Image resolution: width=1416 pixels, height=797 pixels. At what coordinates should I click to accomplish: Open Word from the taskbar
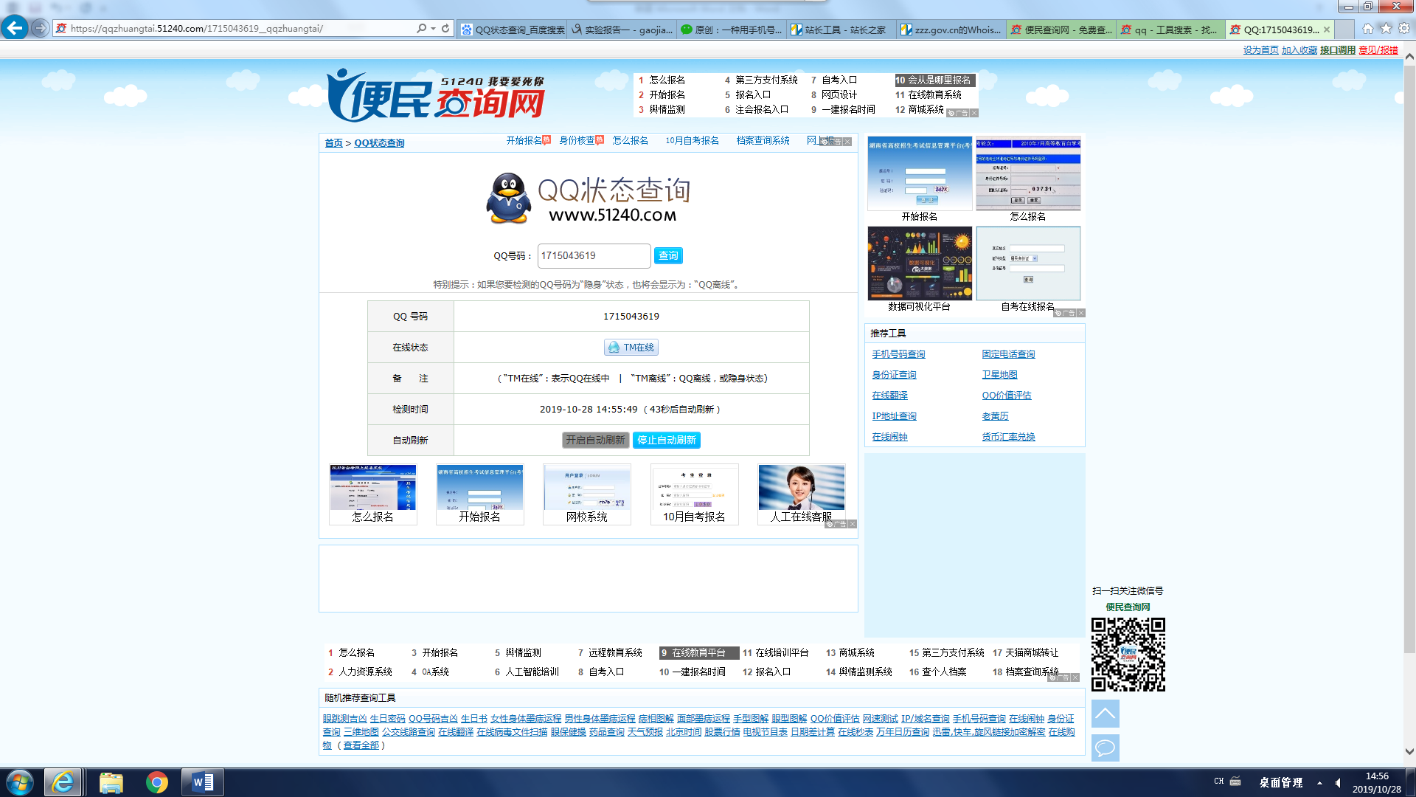[202, 782]
